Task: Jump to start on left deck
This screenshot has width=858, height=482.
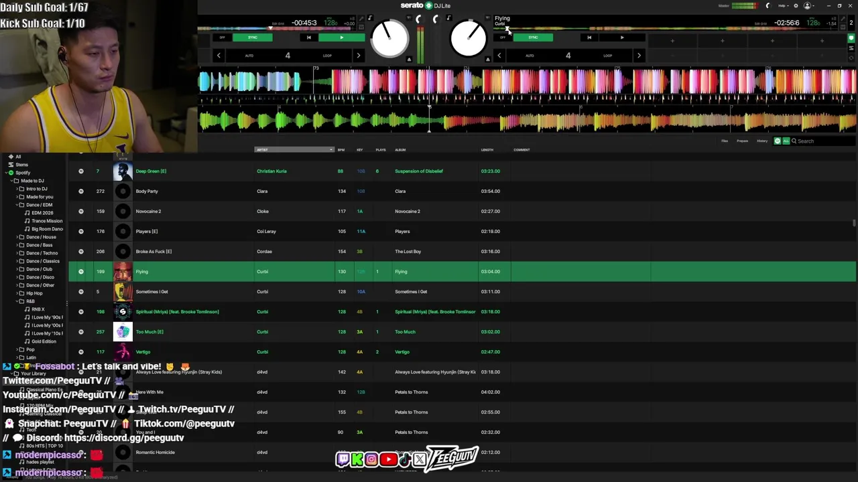Action: tap(308, 37)
